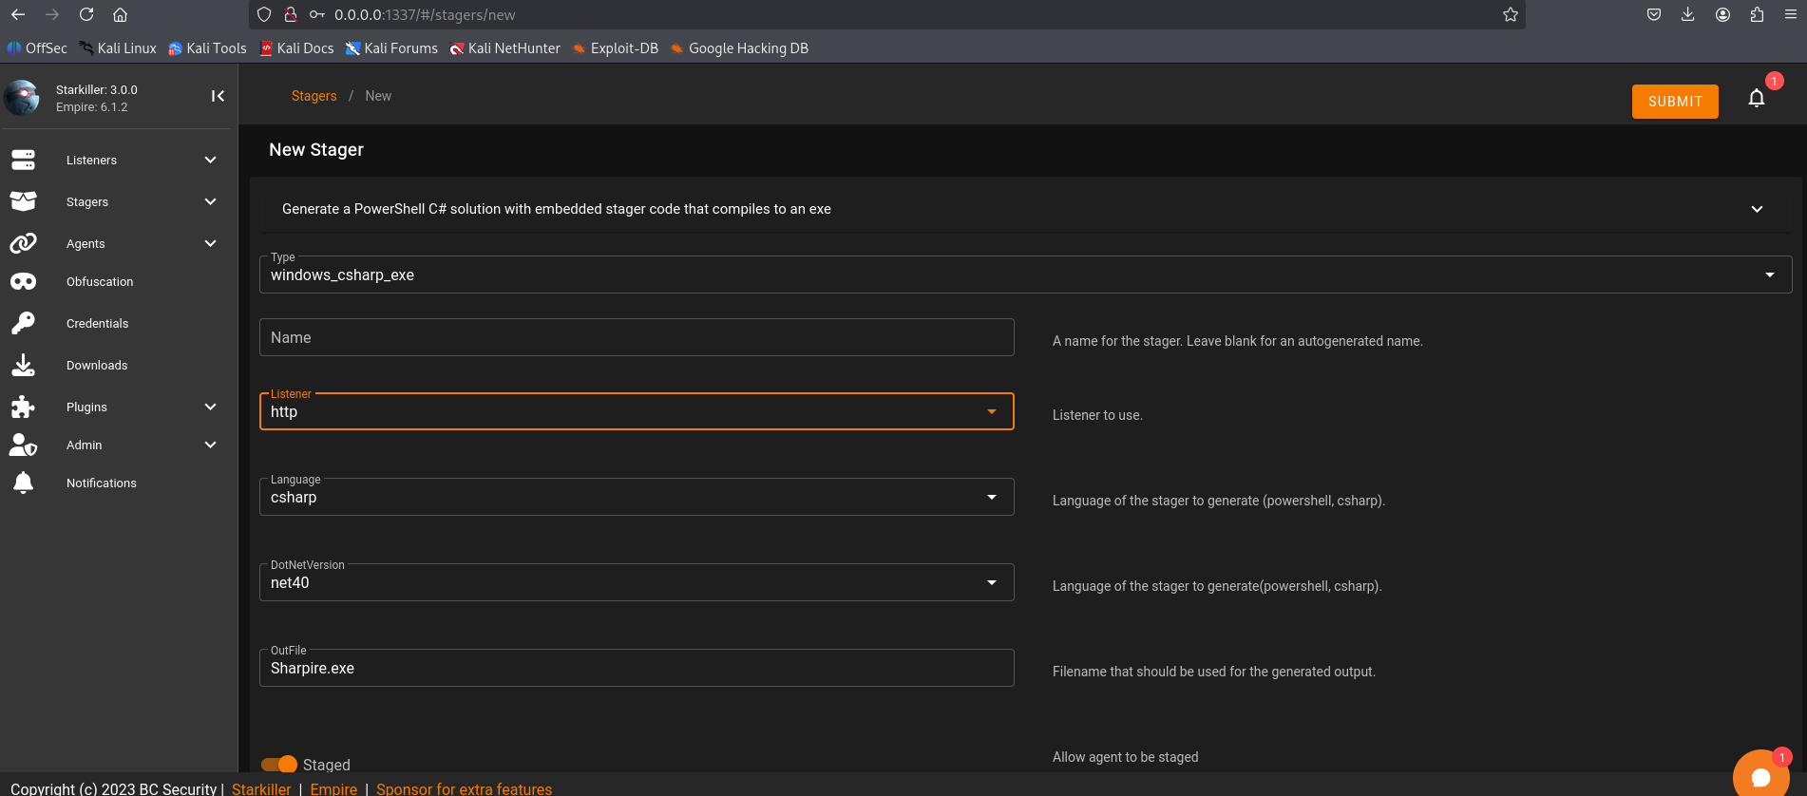Viewport: 1807px width, 796px height.
Task: Open the Language dropdown showing csharp
Action: point(637,497)
